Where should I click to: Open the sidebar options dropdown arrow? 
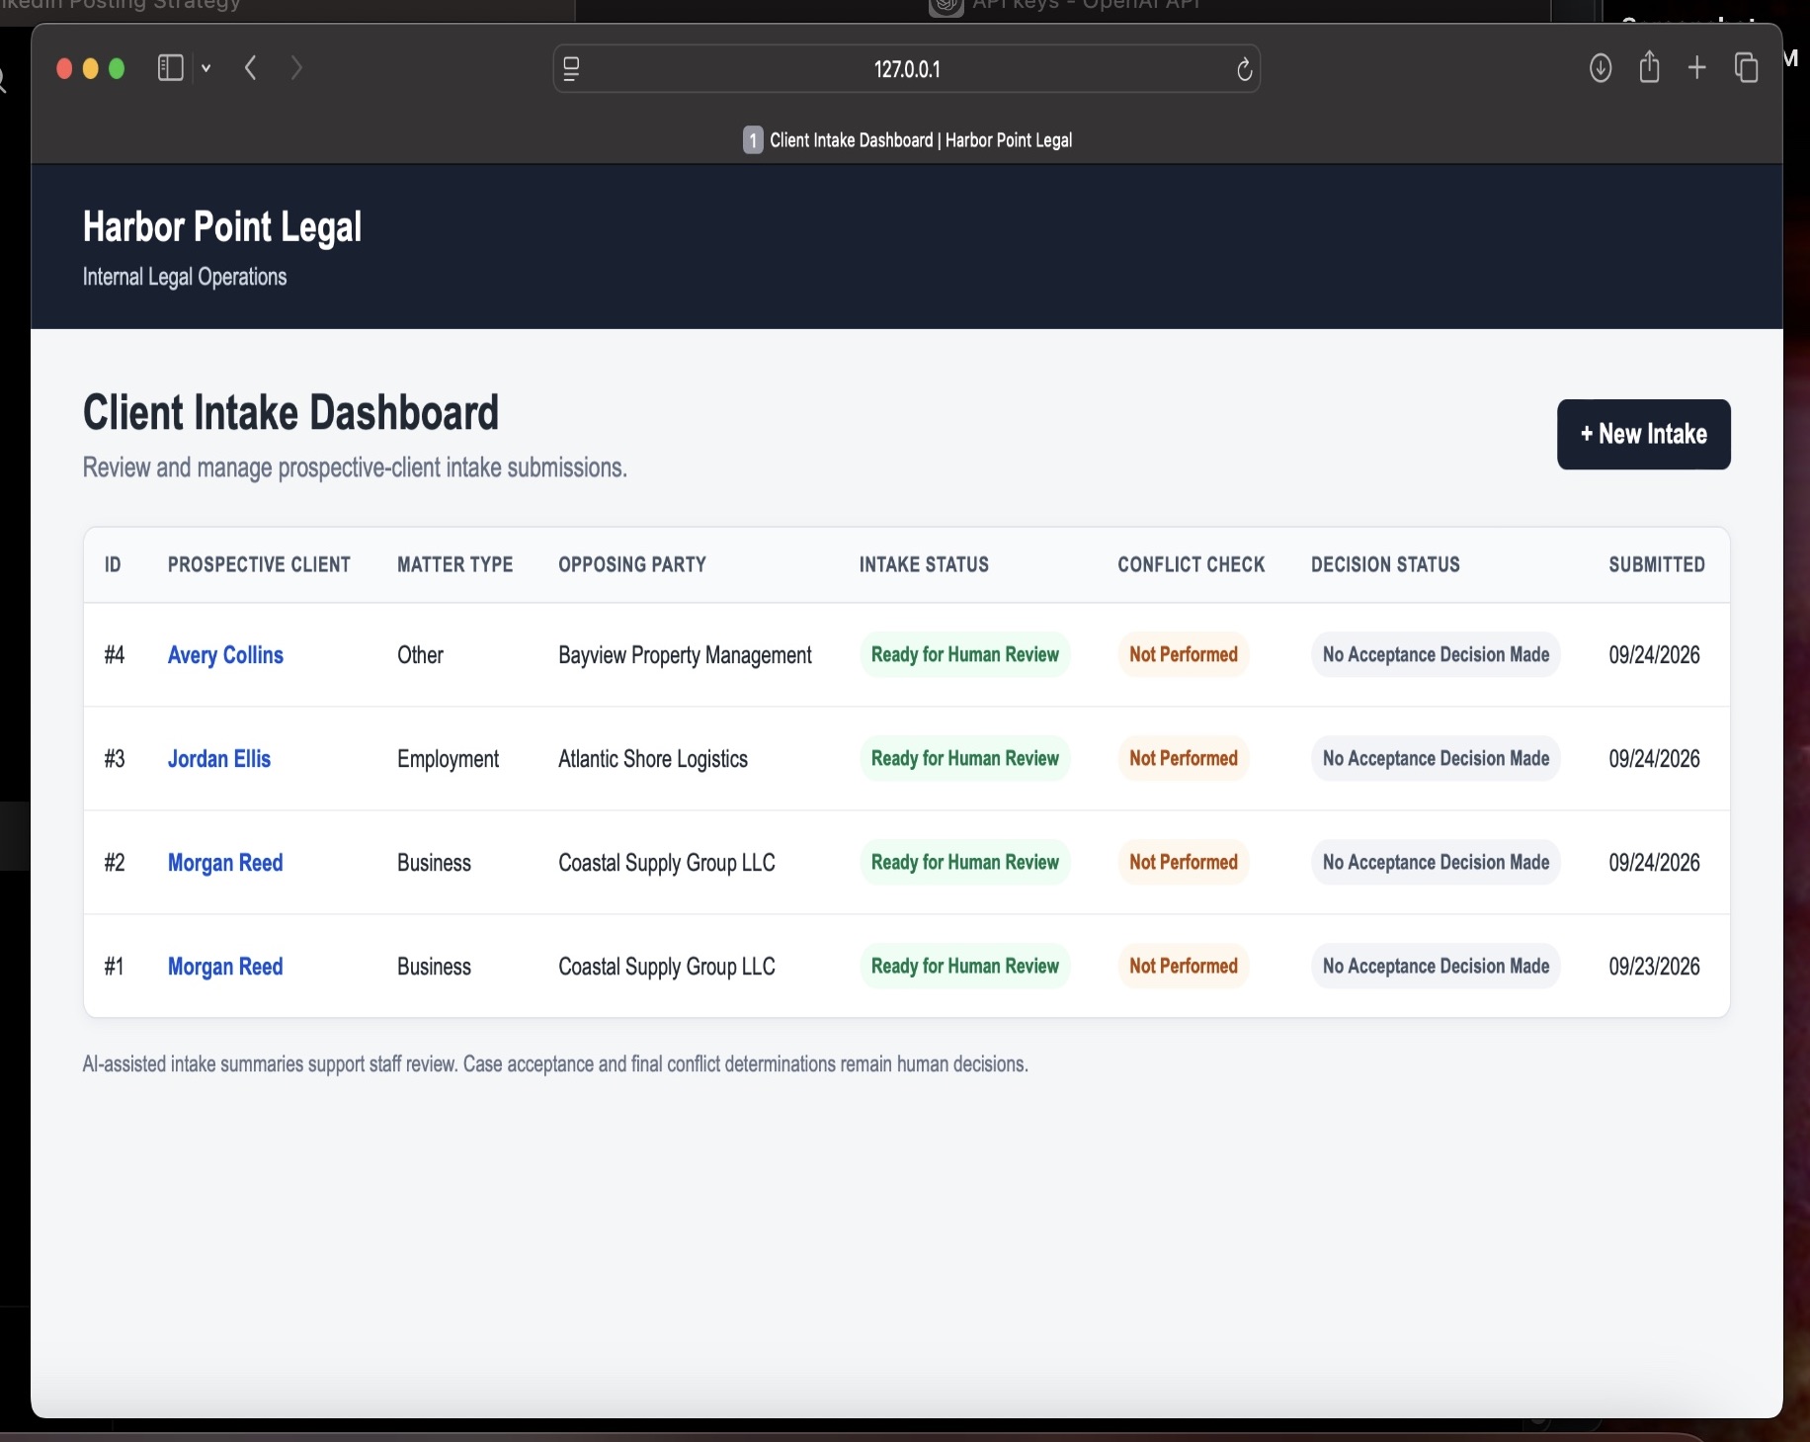[x=206, y=68]
